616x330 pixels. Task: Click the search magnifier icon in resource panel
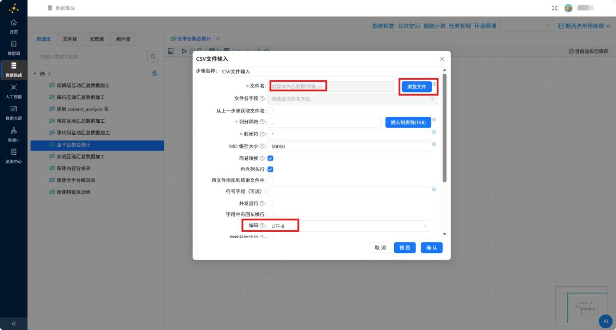tap(153, 57)
